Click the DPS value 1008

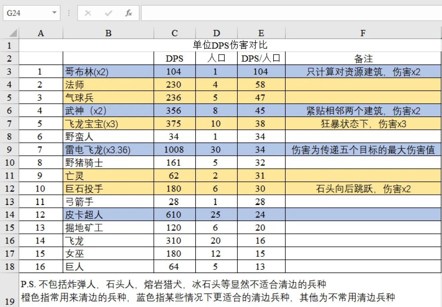(x=174, y=150)
